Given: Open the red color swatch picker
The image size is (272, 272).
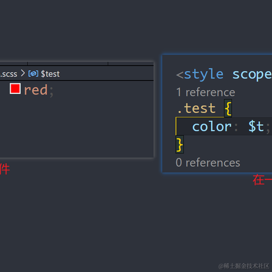Looking at the screenshot, I should tap(15, 89).
